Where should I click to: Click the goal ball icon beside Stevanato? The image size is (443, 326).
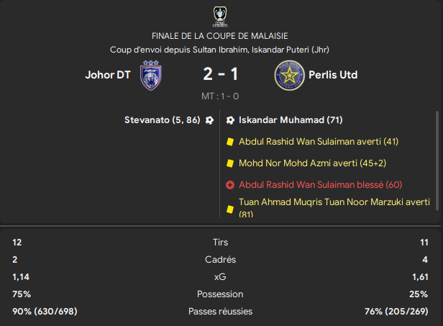click(x=209, y=120)
